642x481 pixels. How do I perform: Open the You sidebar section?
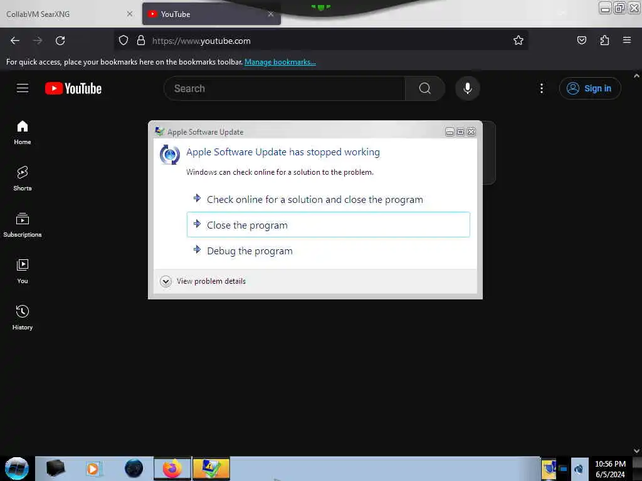pos(23,271)
